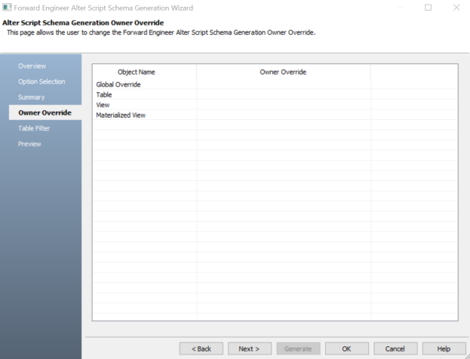Cancel the wizard dialog
Screen dimensions: 470x359
coord(395,348)
